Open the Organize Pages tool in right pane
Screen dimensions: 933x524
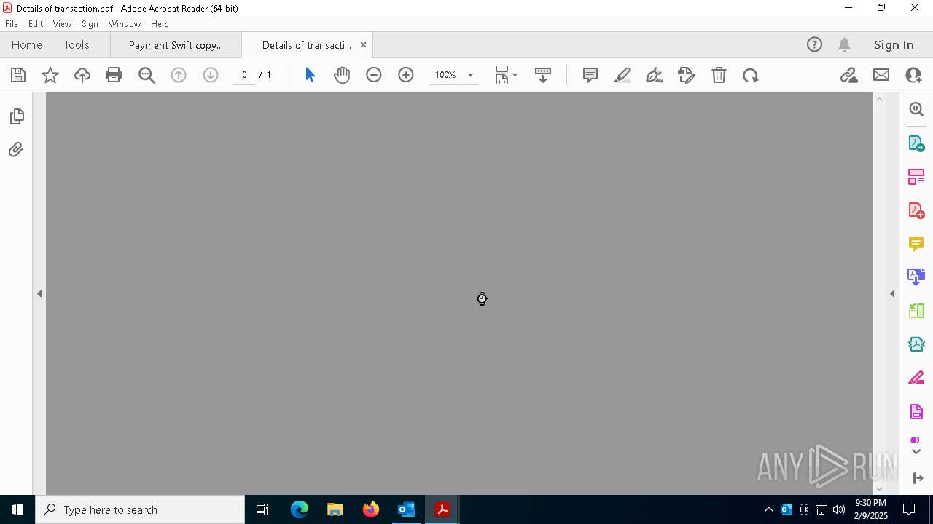[916, 177]
